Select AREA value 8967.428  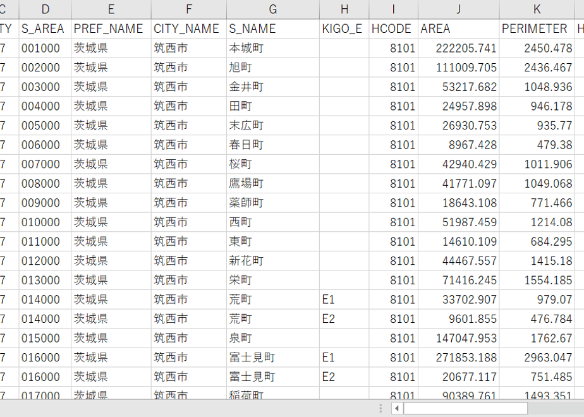(x=458, y=145)
